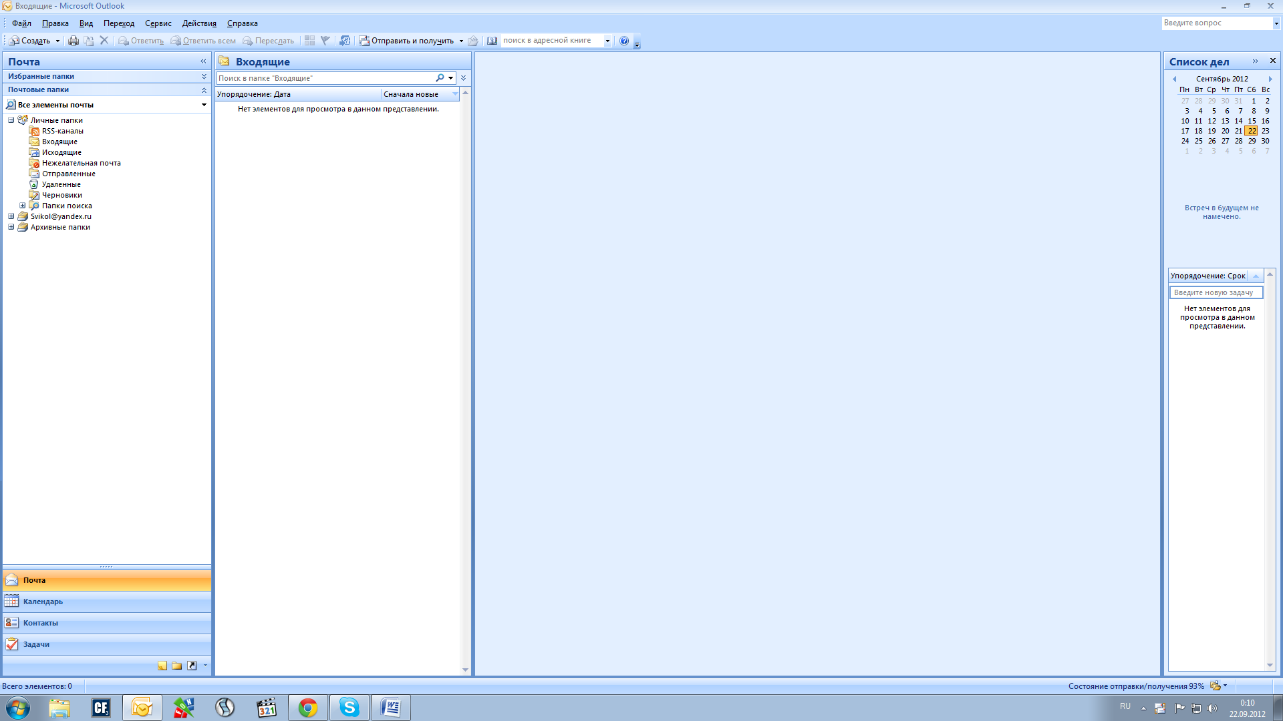Viewport: 1283px width, 721px height.
Task: Select the Отправленные folder
Action: (68, 174)
